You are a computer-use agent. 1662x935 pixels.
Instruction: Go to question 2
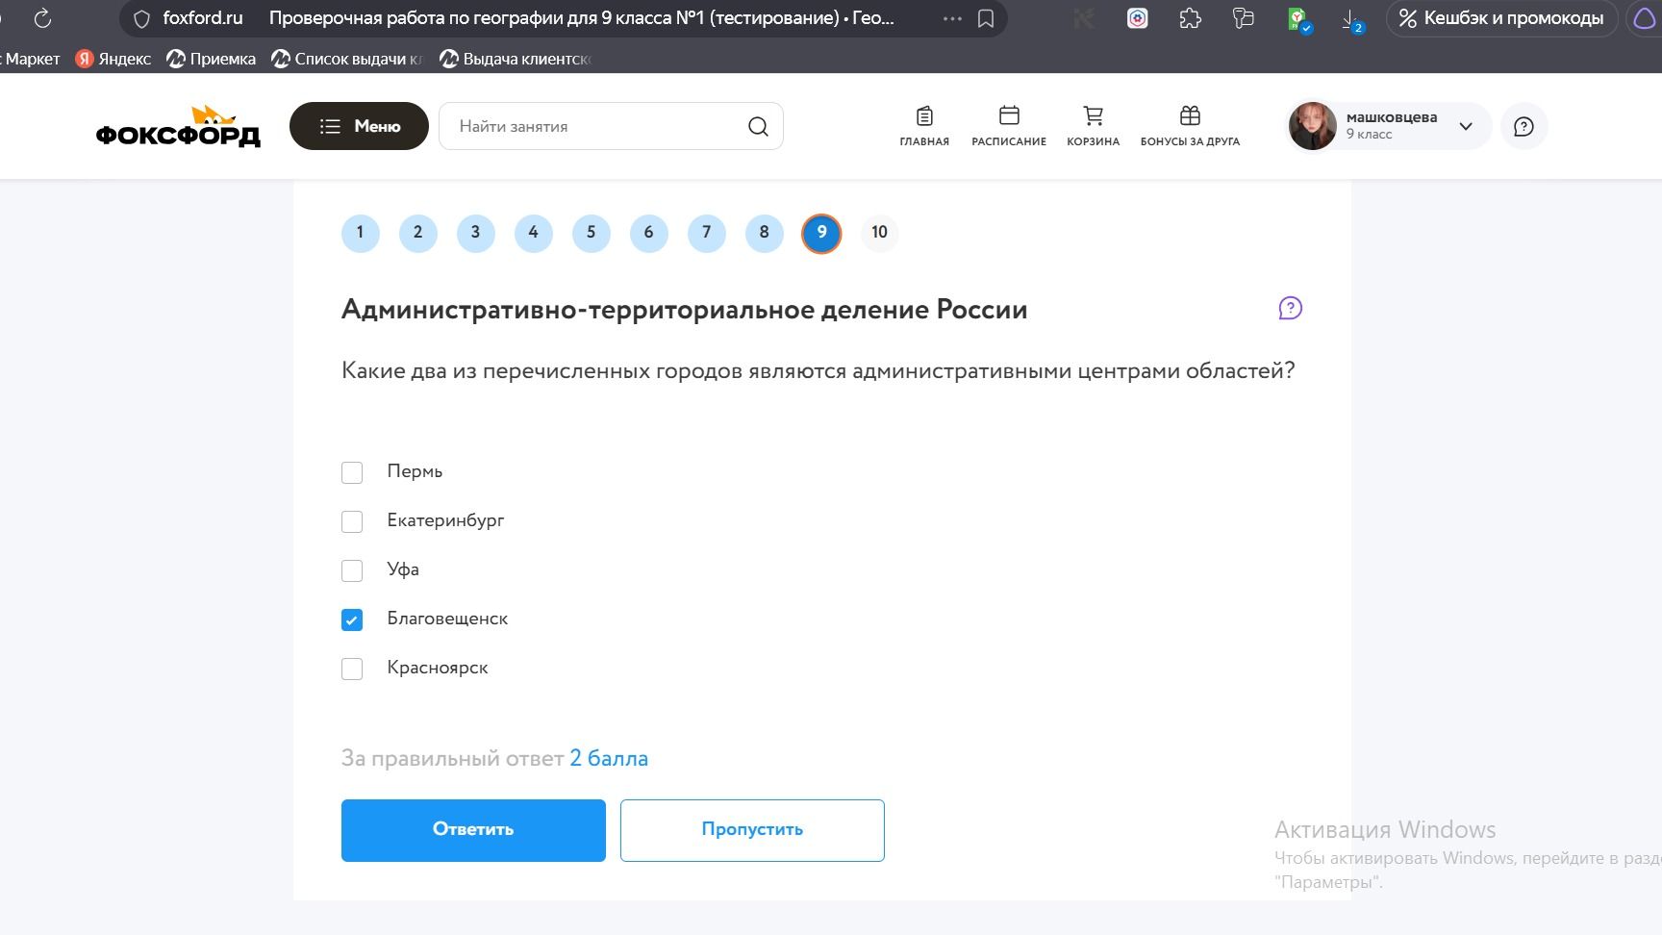tap(417, 233)
